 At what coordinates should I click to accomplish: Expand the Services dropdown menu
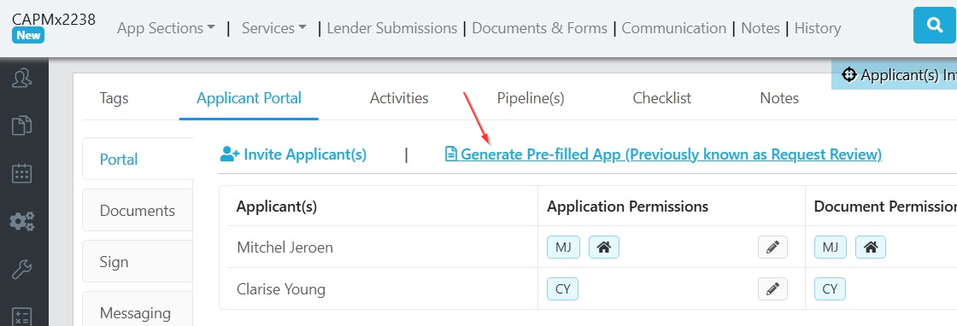274,28
